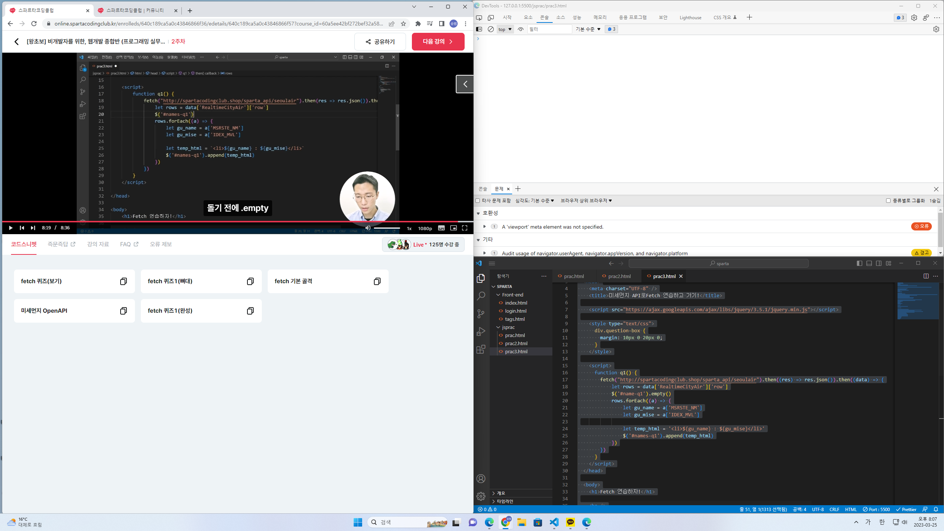Open Run and Debug view in VS Code
This screenshot has width=944, height=531.
(481, 332)
